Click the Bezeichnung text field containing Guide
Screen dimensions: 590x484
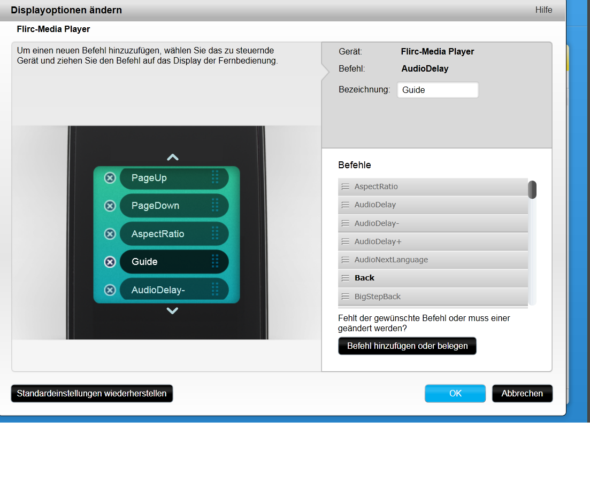click(438, 90)
